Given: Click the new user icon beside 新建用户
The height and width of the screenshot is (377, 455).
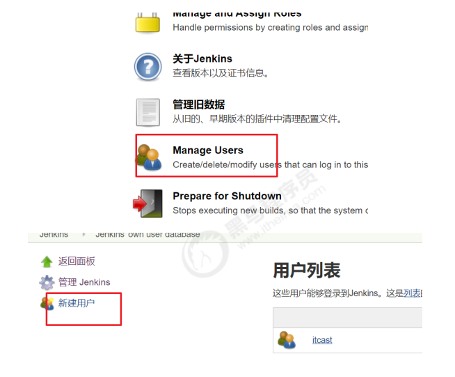Looking at the screenshot, I should [47, 303].
